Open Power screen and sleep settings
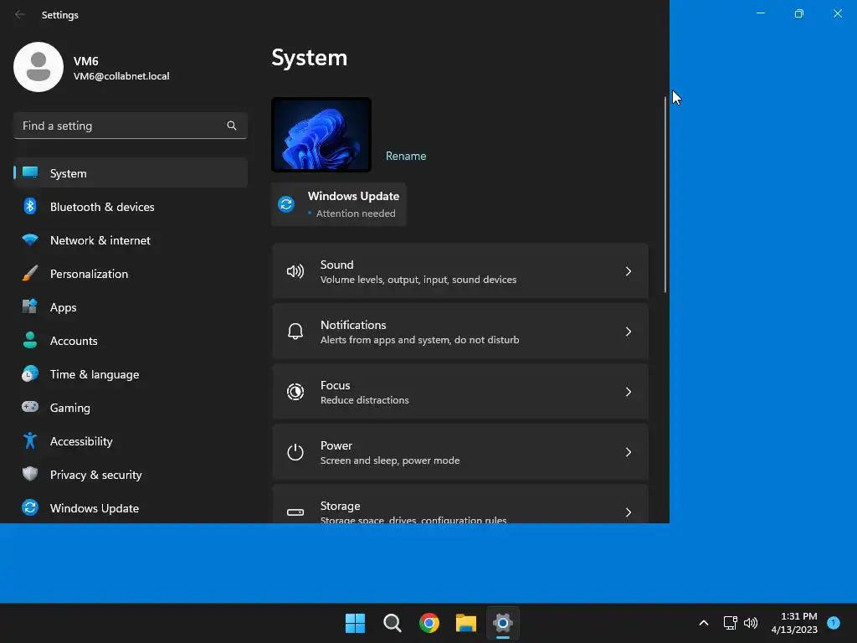Screen dimensions: 857x643 click(x=460, y=452)
